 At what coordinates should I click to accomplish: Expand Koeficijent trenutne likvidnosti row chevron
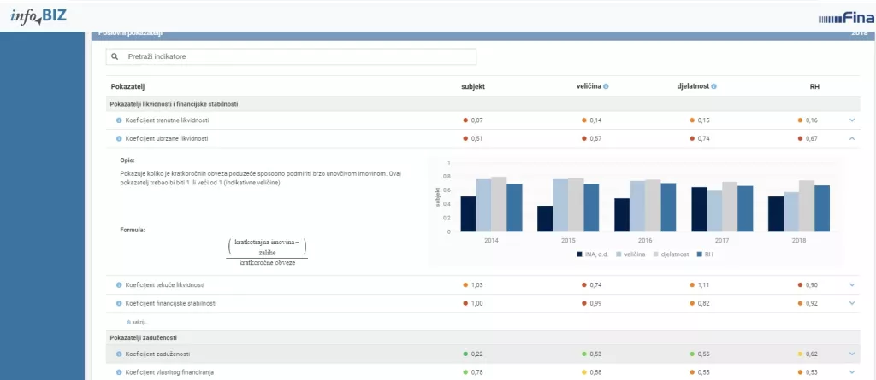click(x=852, y=120)
